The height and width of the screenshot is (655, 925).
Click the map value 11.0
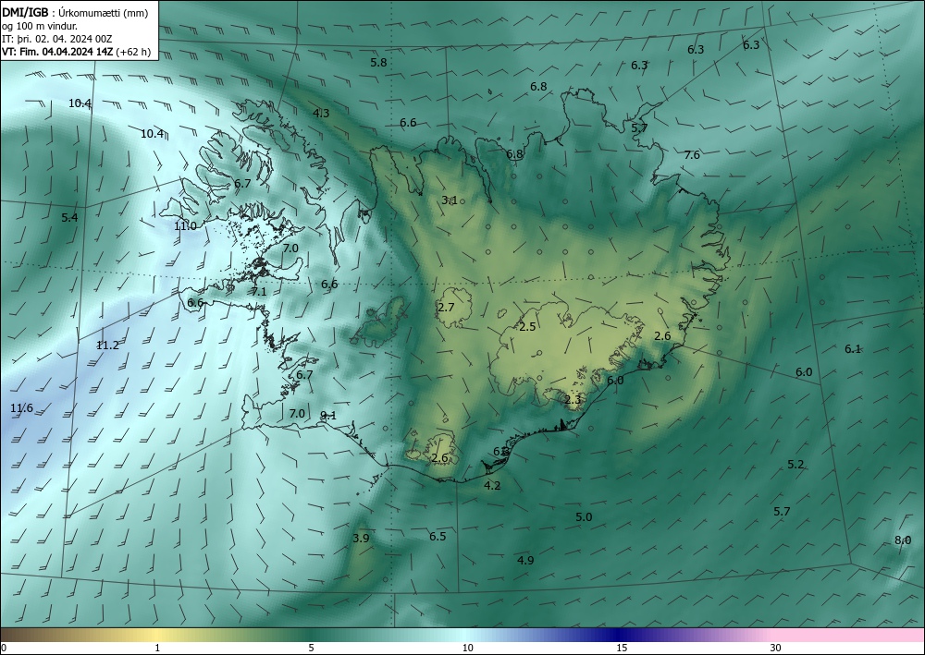[x=185, y=226]
